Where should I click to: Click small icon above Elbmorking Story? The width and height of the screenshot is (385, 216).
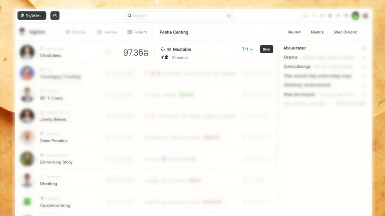[x=42, y=155]
